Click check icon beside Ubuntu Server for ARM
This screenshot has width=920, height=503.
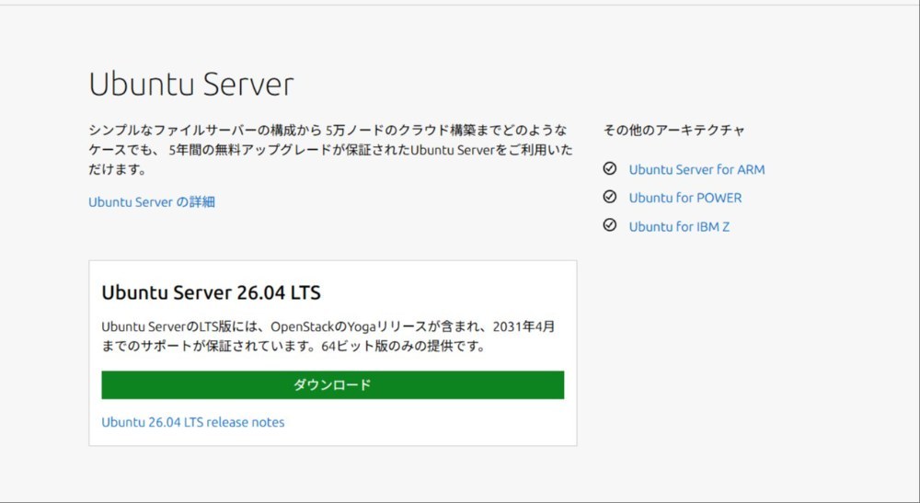tap(610, 168)
